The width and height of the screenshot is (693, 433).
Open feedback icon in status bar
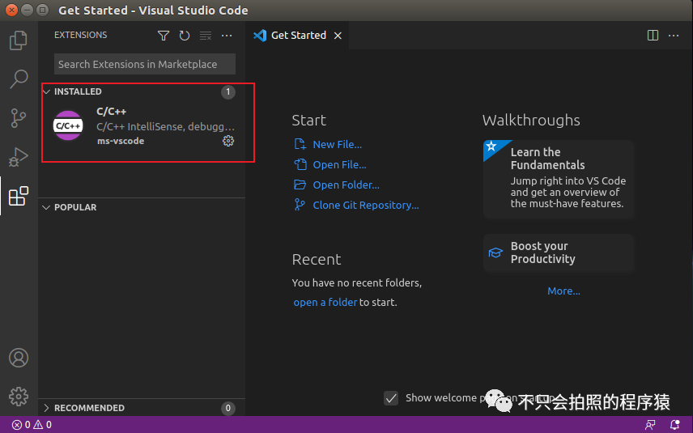click(x=650, y=425)
